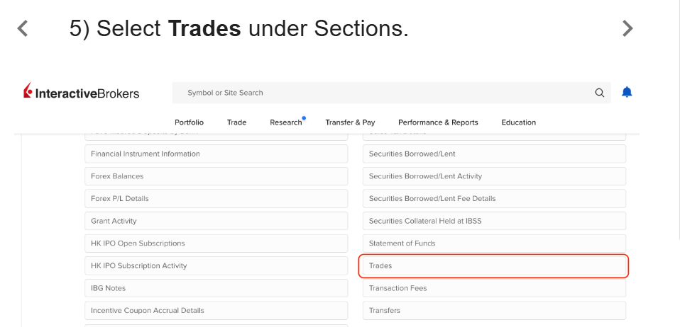
Task: Focus the Symbol or Site Search field
Action: point(391,93)
